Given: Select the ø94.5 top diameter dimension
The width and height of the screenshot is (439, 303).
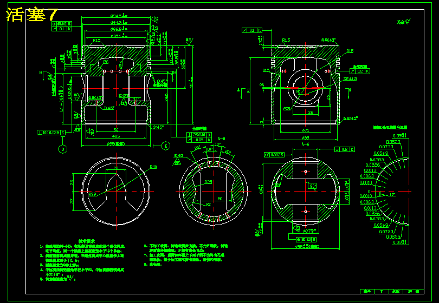Looking at the screenshot, I should (x=119, y=16).
